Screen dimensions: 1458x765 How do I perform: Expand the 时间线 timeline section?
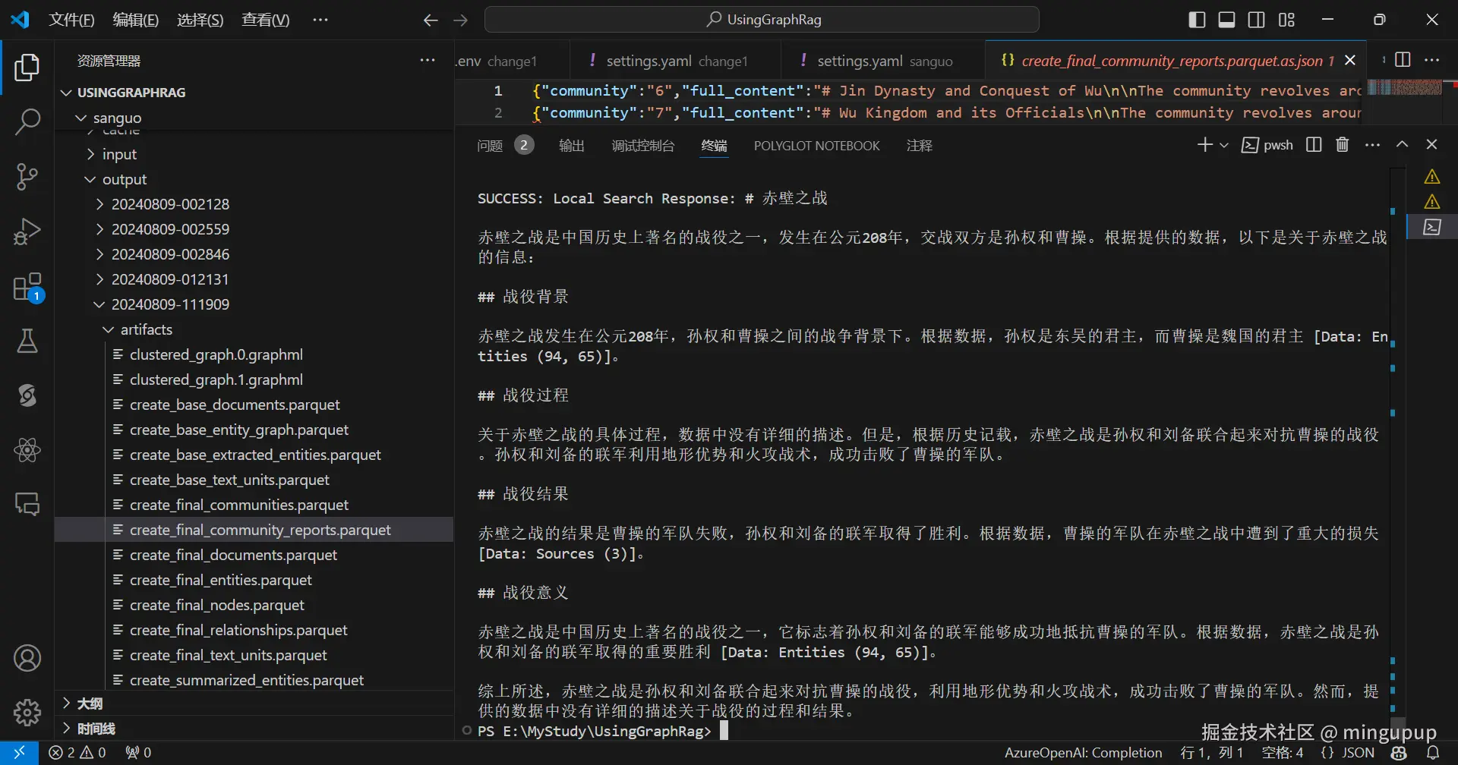click(x=254, y=729)
